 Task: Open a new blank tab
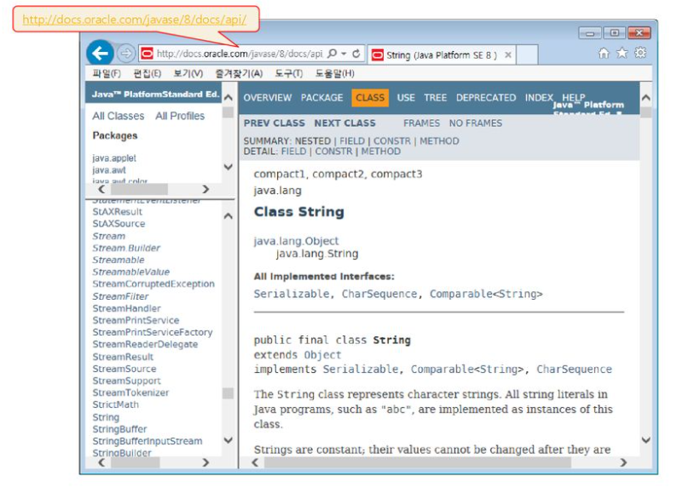(527, 54)
